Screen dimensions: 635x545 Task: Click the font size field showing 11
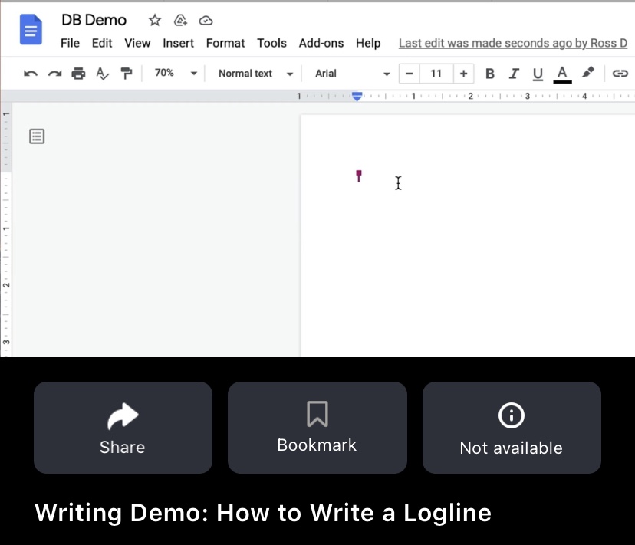(436, 74)
